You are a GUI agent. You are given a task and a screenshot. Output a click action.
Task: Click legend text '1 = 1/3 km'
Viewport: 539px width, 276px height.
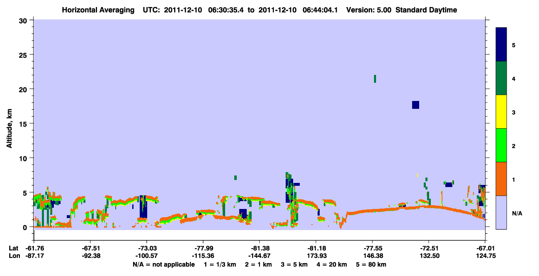(220, 264)
